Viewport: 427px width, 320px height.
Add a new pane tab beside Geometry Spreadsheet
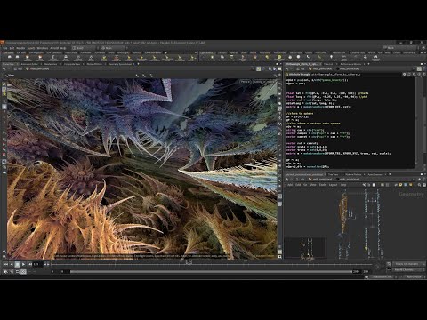139,64
